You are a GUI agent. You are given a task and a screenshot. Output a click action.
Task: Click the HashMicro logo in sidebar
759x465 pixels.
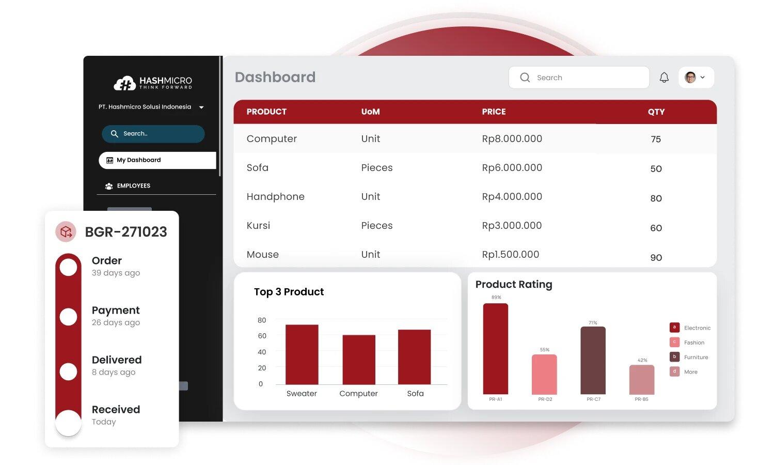pyautogui.click(x=152, y=83)
